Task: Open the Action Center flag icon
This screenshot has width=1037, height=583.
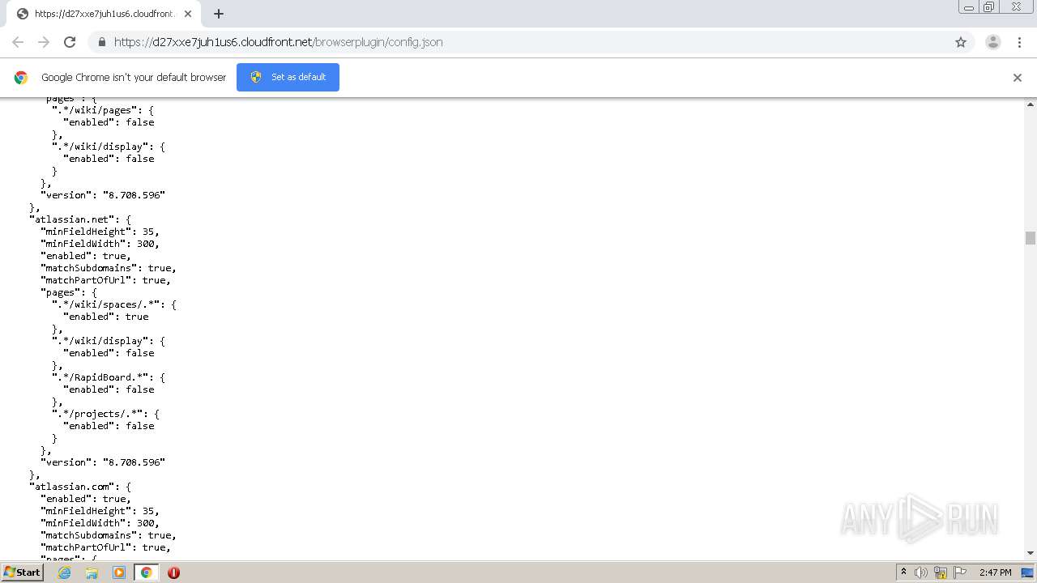Action: pyautogui.click(x=960, y=572)
